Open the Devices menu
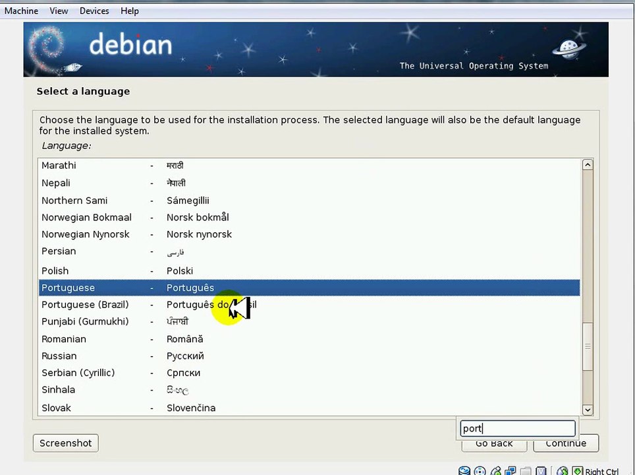This screenshot has width=635, height=475. click(x=94, y=11)
